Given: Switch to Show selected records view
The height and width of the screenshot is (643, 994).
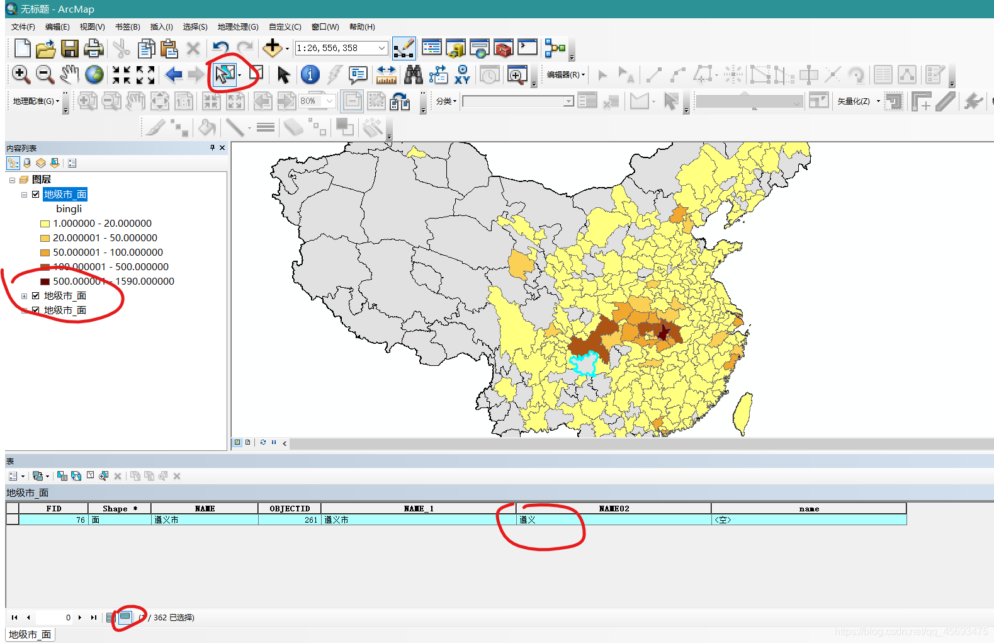Looking at the screenshot, I should [125, 617].
